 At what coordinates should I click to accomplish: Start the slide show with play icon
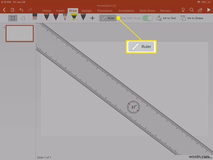pos(209,10)
